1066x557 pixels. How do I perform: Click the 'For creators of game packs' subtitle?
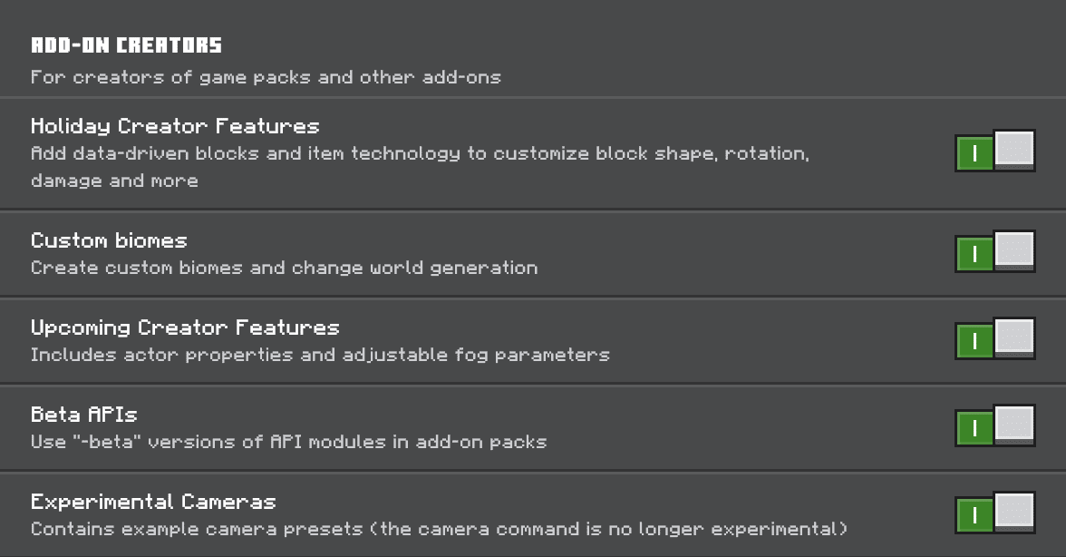click(x=266, y=77)
